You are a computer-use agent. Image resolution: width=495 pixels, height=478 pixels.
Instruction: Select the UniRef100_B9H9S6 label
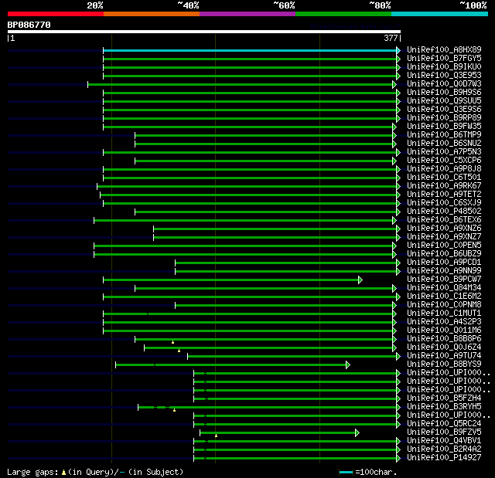(444, 93)
